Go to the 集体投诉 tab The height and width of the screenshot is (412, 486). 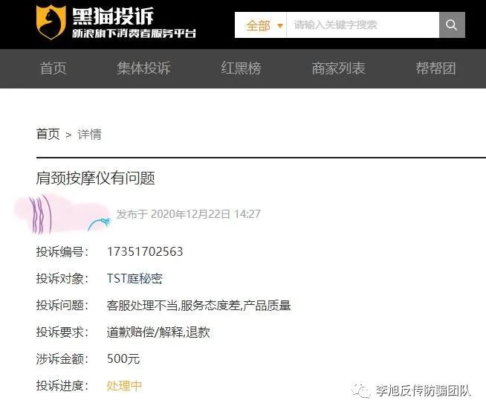[x=144, y=68]
